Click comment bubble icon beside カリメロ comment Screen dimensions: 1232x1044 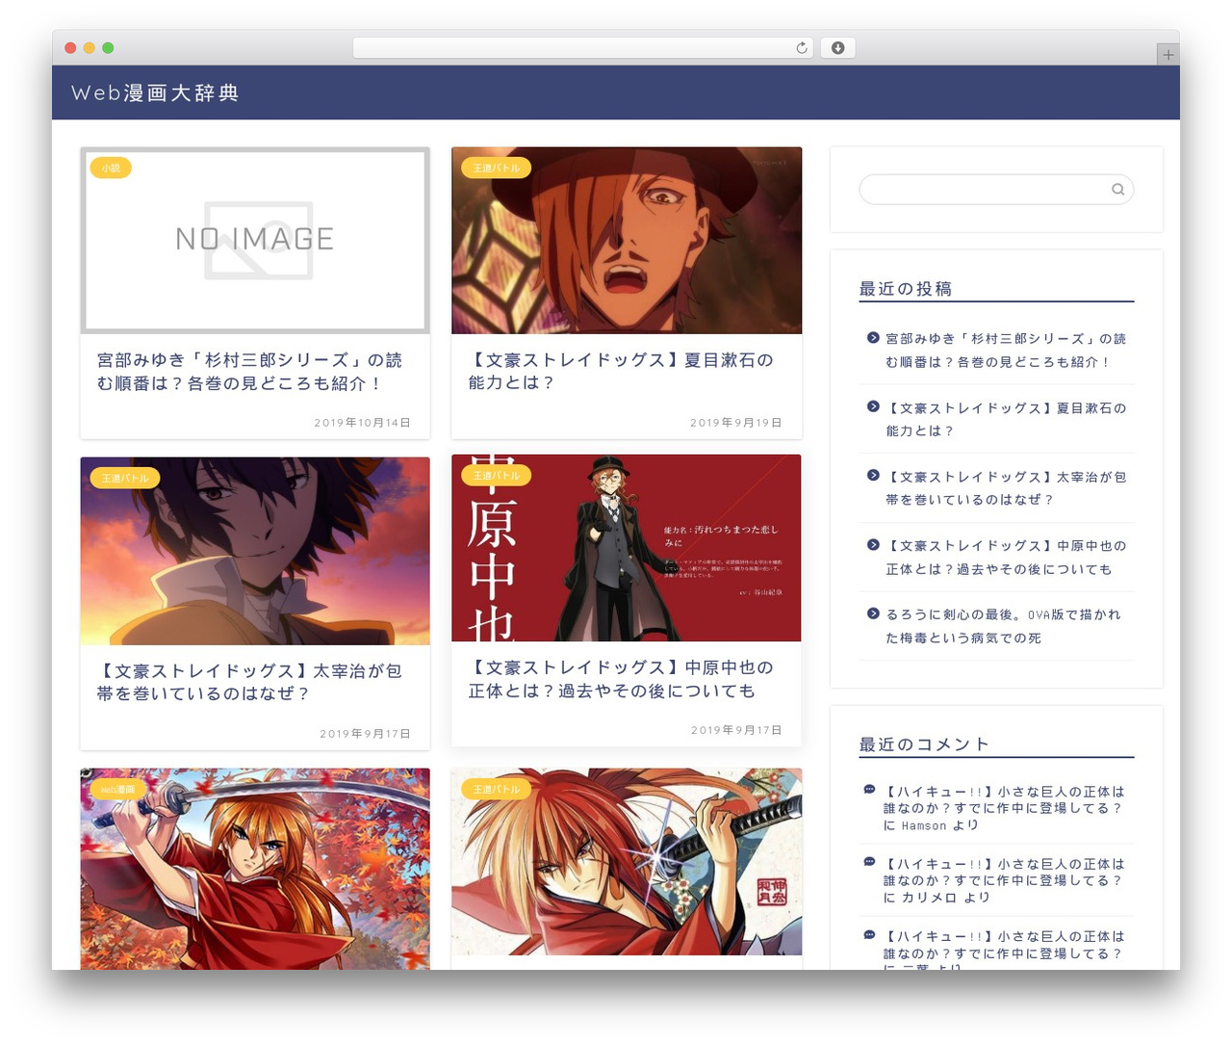coord(869,862)
